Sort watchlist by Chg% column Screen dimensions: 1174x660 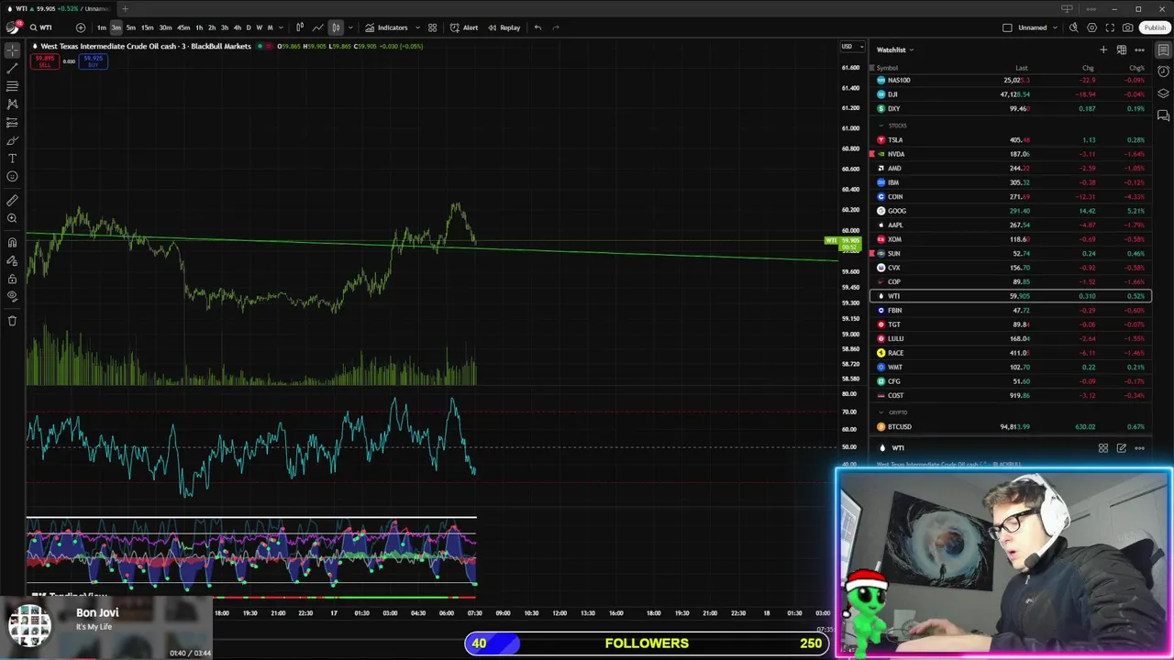(1135, 68)
